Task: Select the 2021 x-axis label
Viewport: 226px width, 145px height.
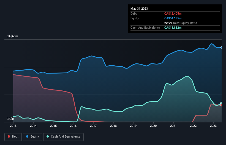Action: [x=173, y=126]
